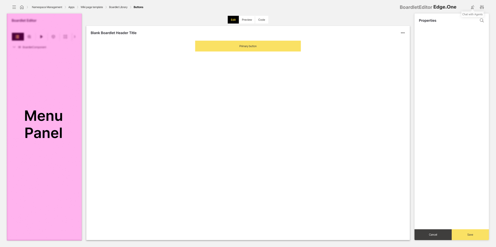
Task: Open Boardlet Library breadcrumb
Action: click(x=118, y=7)
